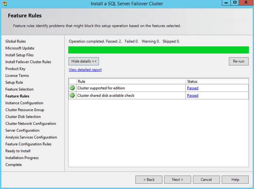Maximize the setup window
The image size is (254, 189).
[x=235, y=3]
